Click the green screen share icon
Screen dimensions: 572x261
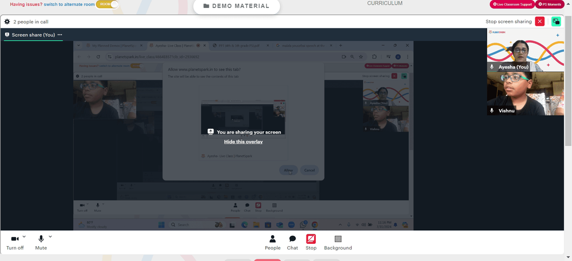(x=556, y=22)
